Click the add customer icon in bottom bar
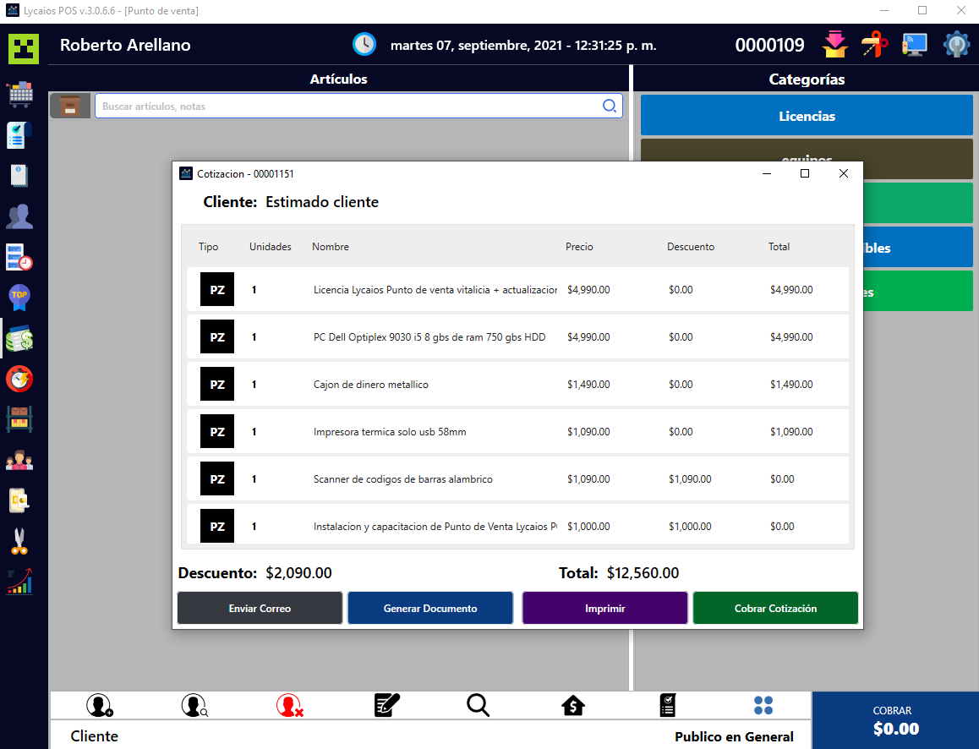Image resolution: width=979 pixels, height=749 pixels. click(99, 706)
